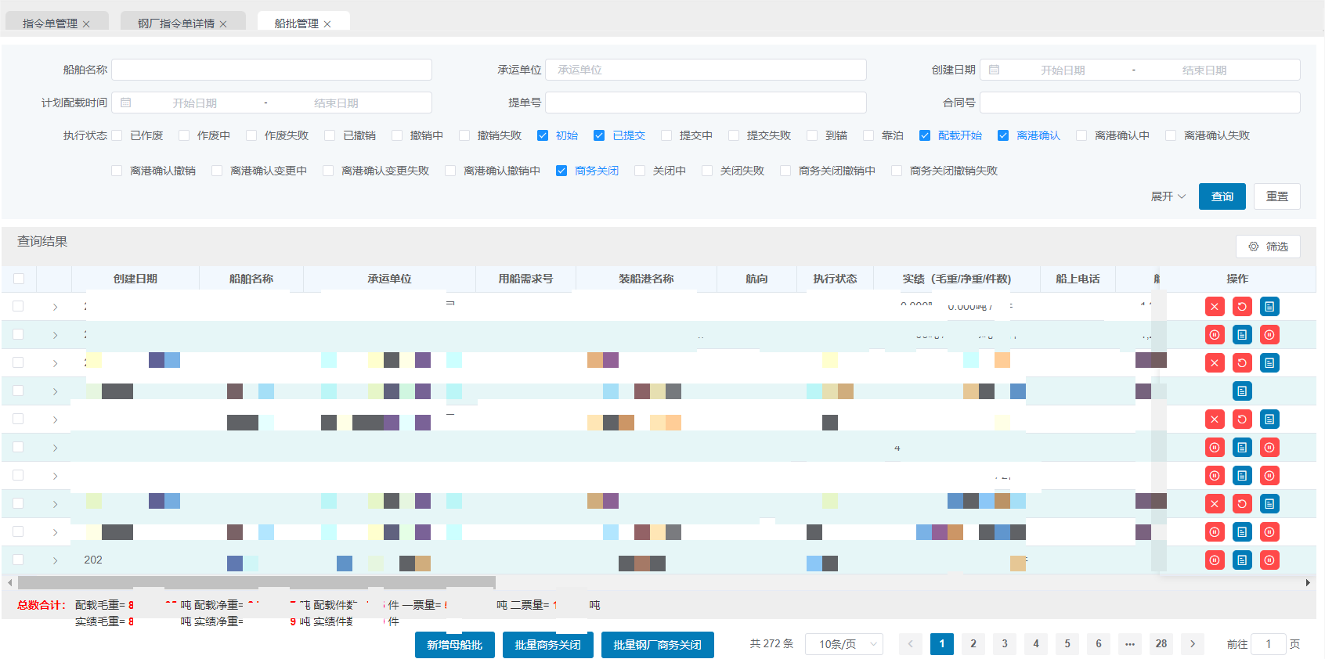Check the 关闭失败 status checkbox

point(707,171)
